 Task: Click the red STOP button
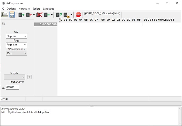pyautogui.click(x=78, y=15)
